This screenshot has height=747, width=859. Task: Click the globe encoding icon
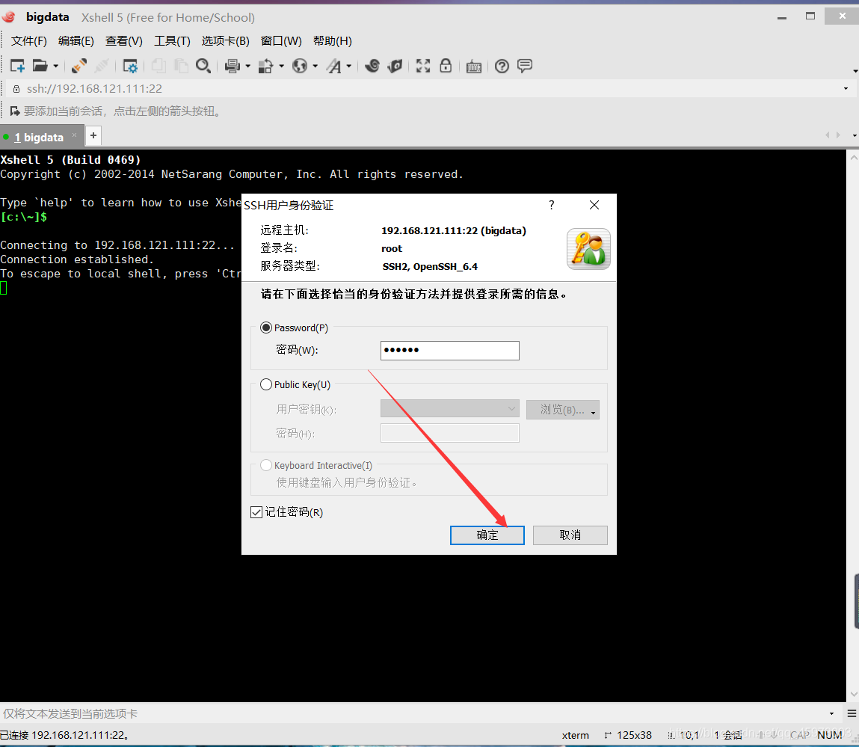[x=300, y=67]
